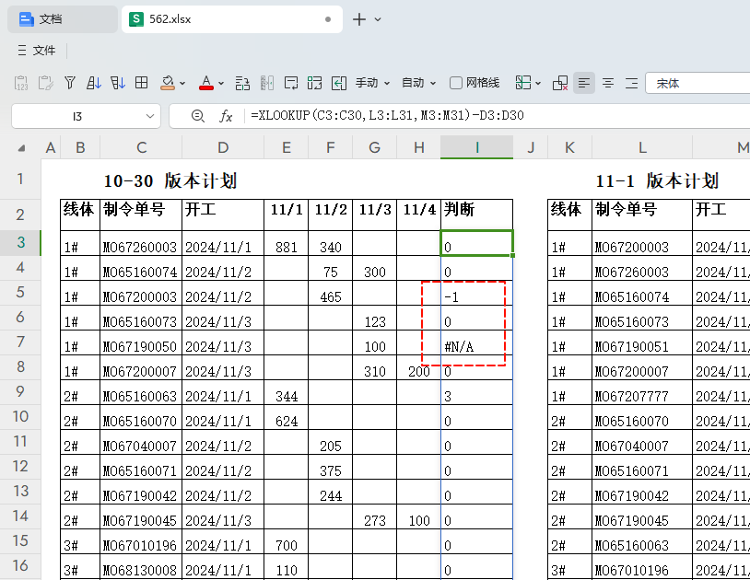Viewport: 750px width, 580px height.
Task: Click the 10-30 版本计划 title
Action: click(x=170, y=181)
